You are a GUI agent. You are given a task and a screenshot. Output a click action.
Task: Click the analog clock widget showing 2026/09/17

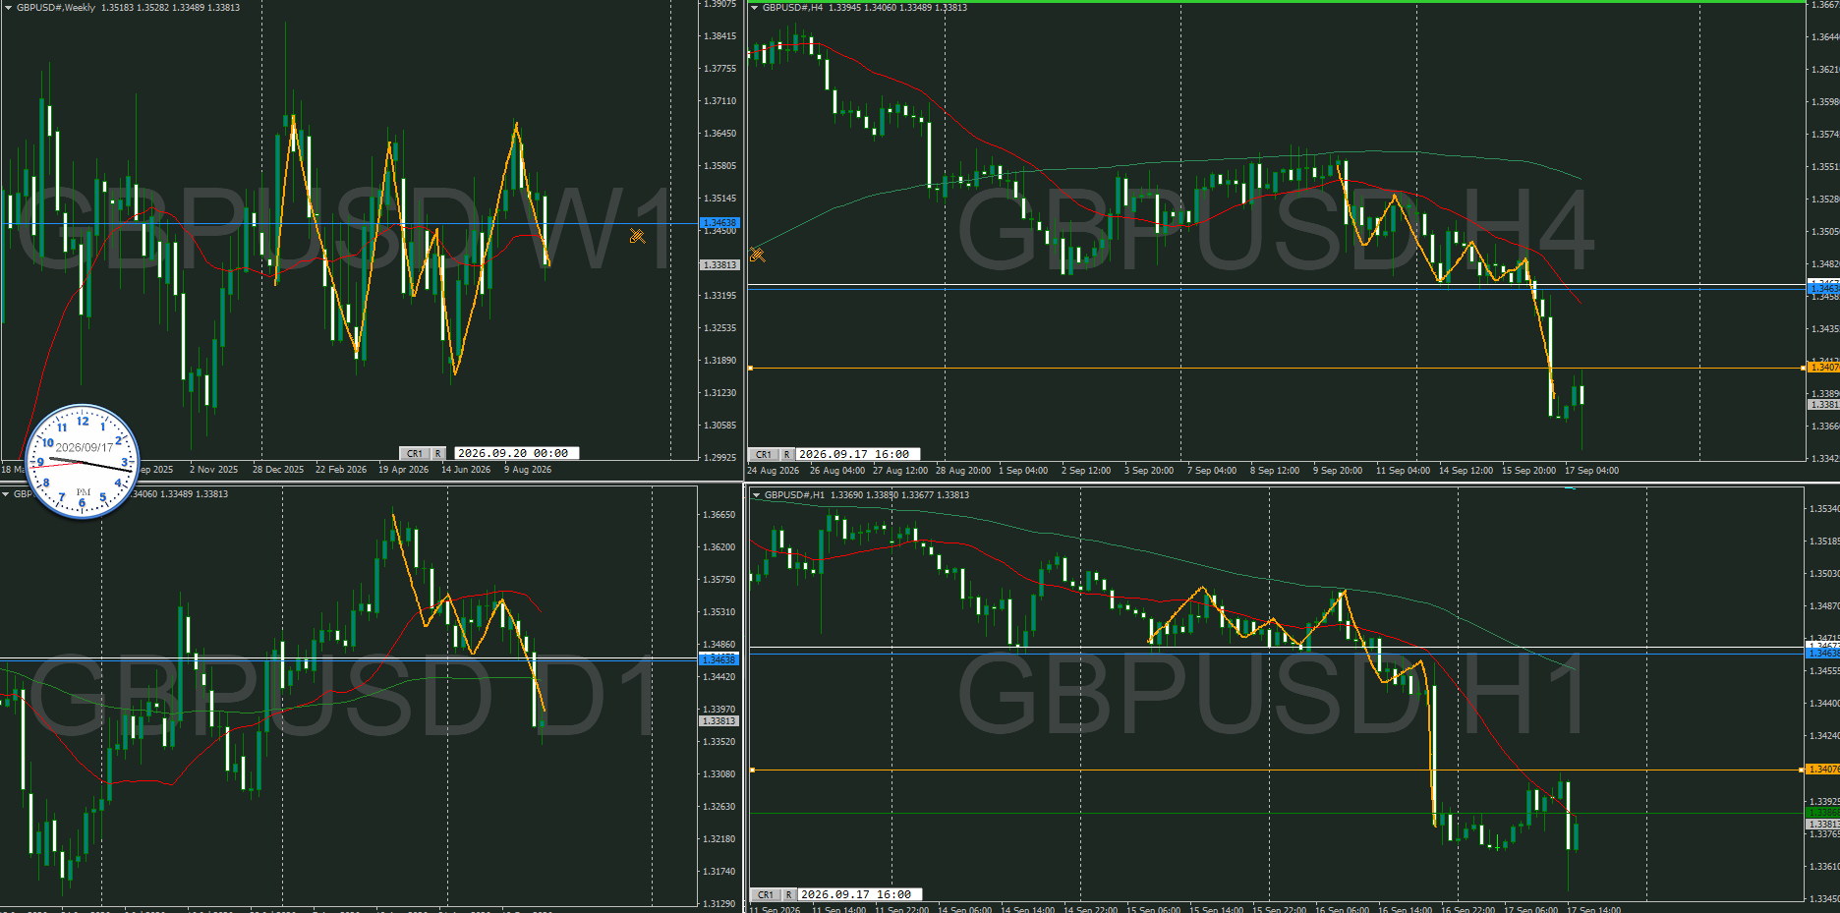[82, 461]
